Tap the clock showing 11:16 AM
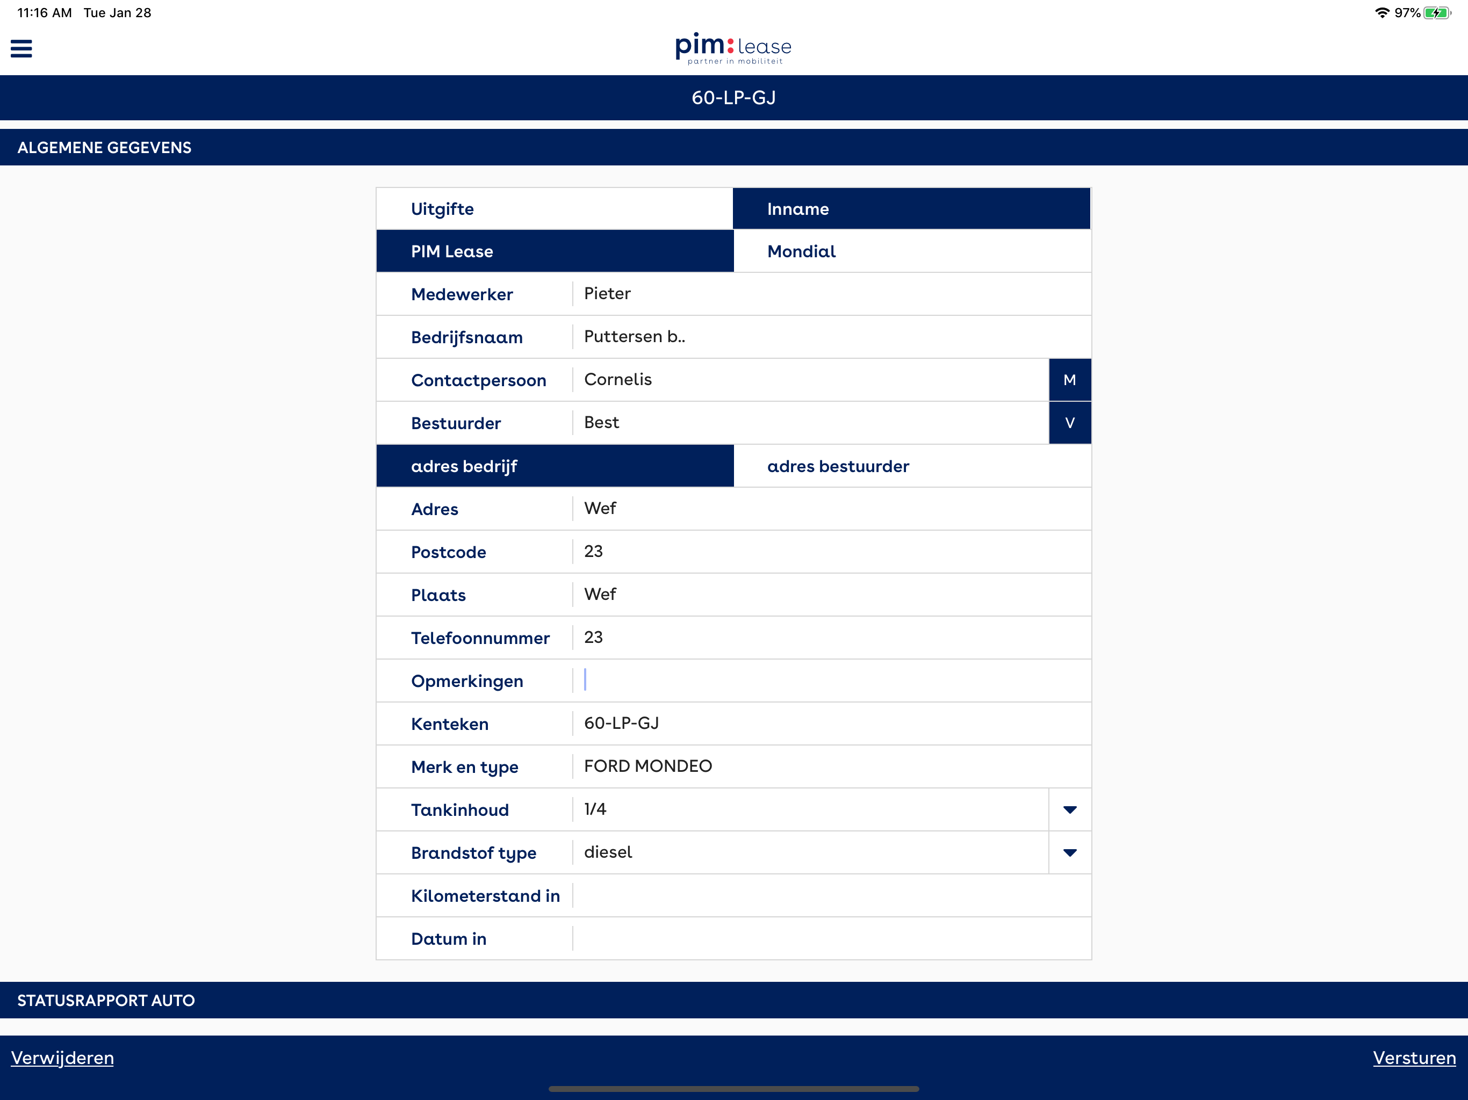Image resolution: width=1468 pixels, height=1100 pixels. [x=45, y=12]
